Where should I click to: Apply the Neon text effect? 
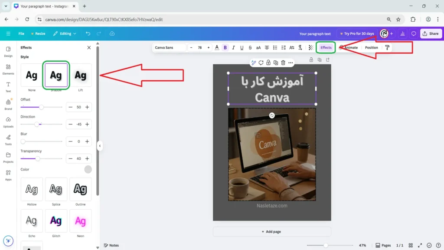(x=80, y=221)
